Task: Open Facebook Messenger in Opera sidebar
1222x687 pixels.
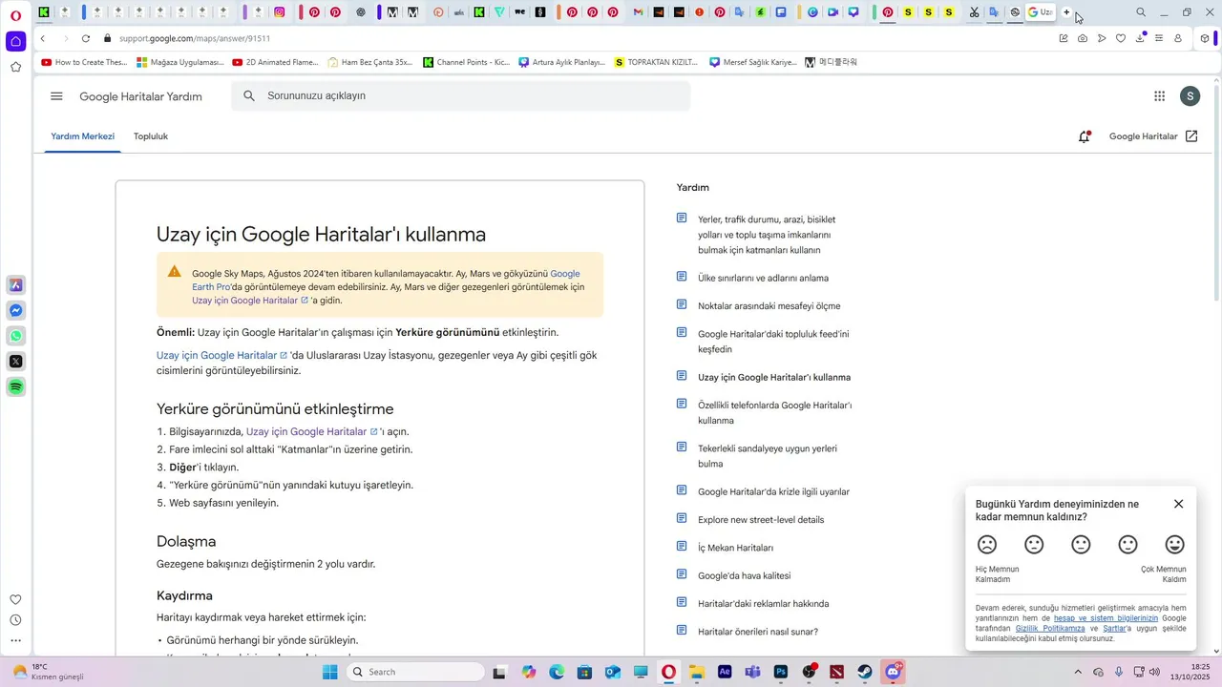Action: (15, 311)
